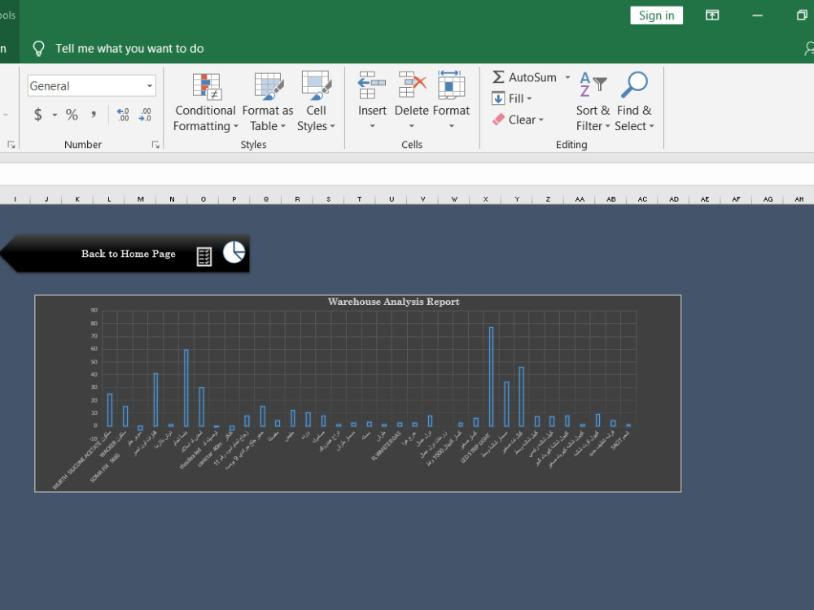The image size is (814, 610).
Task: Click the pie chart icon on banner
Action: [x=234, y=252]
